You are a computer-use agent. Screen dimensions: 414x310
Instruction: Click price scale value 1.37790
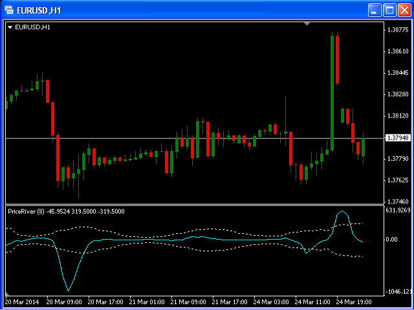(x=398, y=159)
